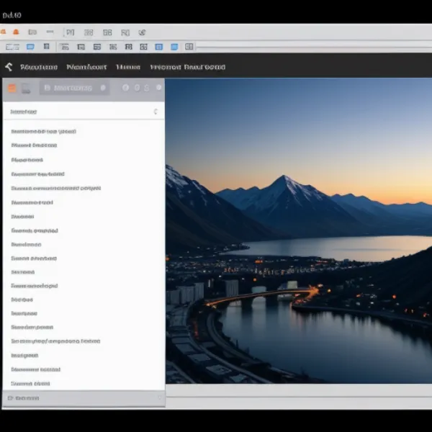Click the gray document icon in the panel header
The height and width of the screenshot is (432, 432).
click(x=26, y=89)
